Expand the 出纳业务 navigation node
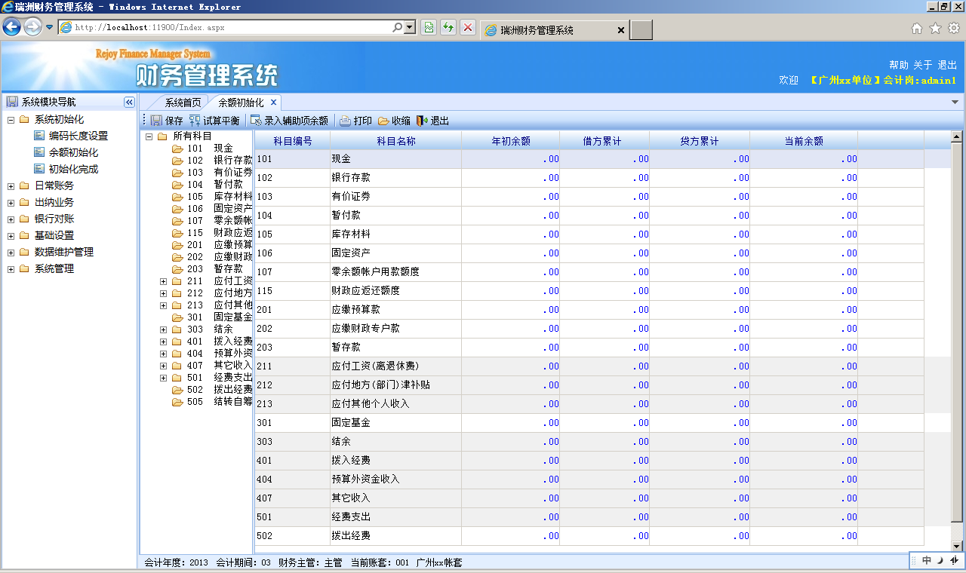The width and height of the screenshot is (966, 573). [x=11, y=202]
